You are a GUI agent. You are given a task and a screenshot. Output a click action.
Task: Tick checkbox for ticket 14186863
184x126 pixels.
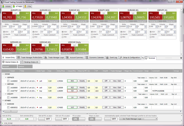click(x=8, y=81)
